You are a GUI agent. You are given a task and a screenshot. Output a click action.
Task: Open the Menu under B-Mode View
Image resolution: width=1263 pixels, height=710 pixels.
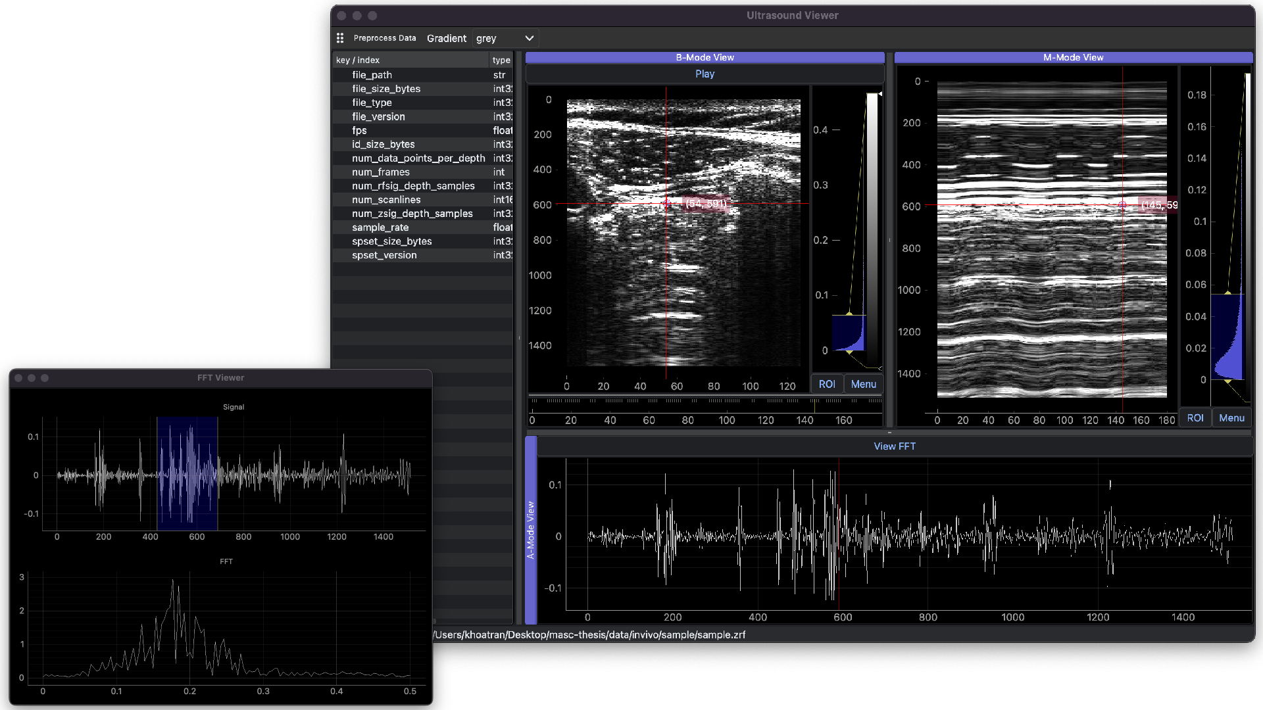click(864, 384)
